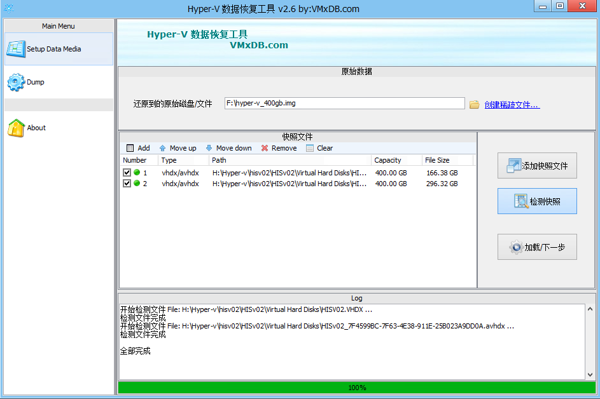
Task: Click the original disk file path field
Action: [344, 103]
